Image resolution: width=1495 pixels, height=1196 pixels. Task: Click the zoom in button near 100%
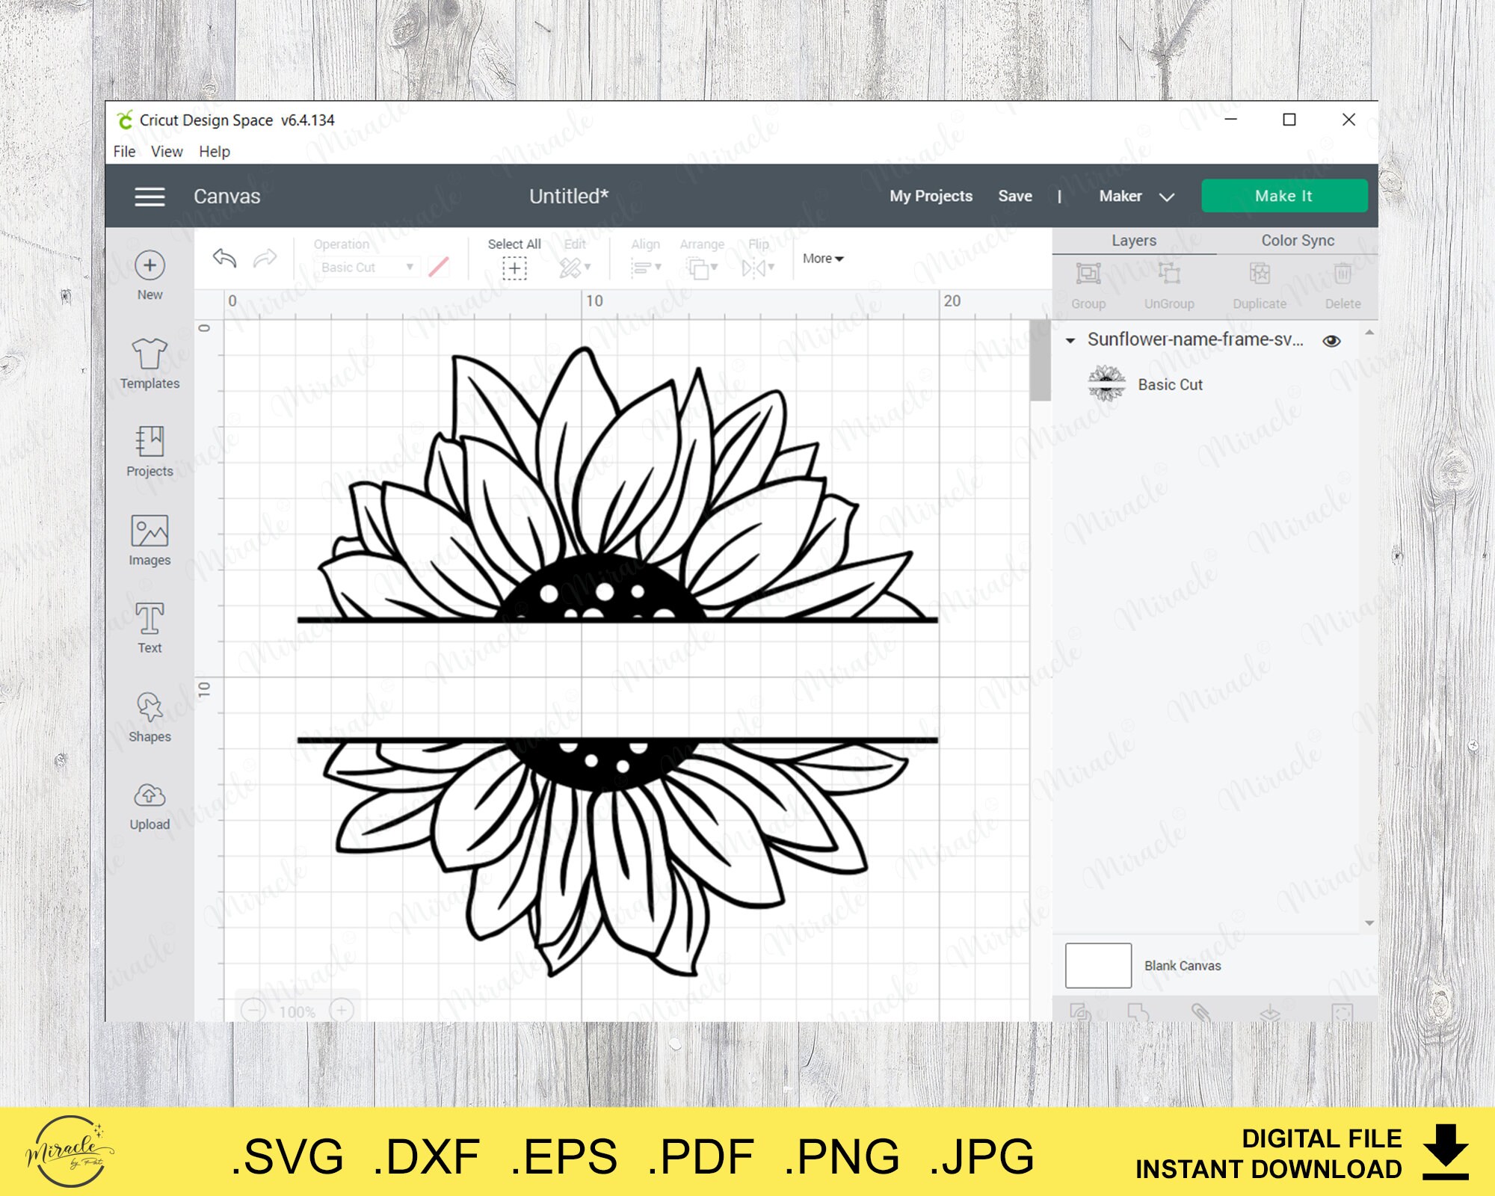343,1009
